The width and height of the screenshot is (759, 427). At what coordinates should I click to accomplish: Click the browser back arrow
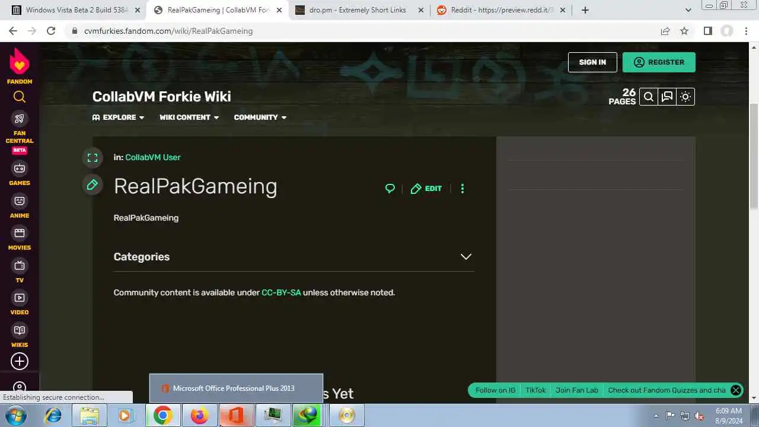(x=13, y=31)
